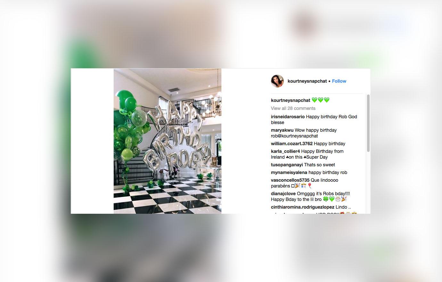Open the birthday balloons photo
442x282 pixels.
(x=168, y=141)
